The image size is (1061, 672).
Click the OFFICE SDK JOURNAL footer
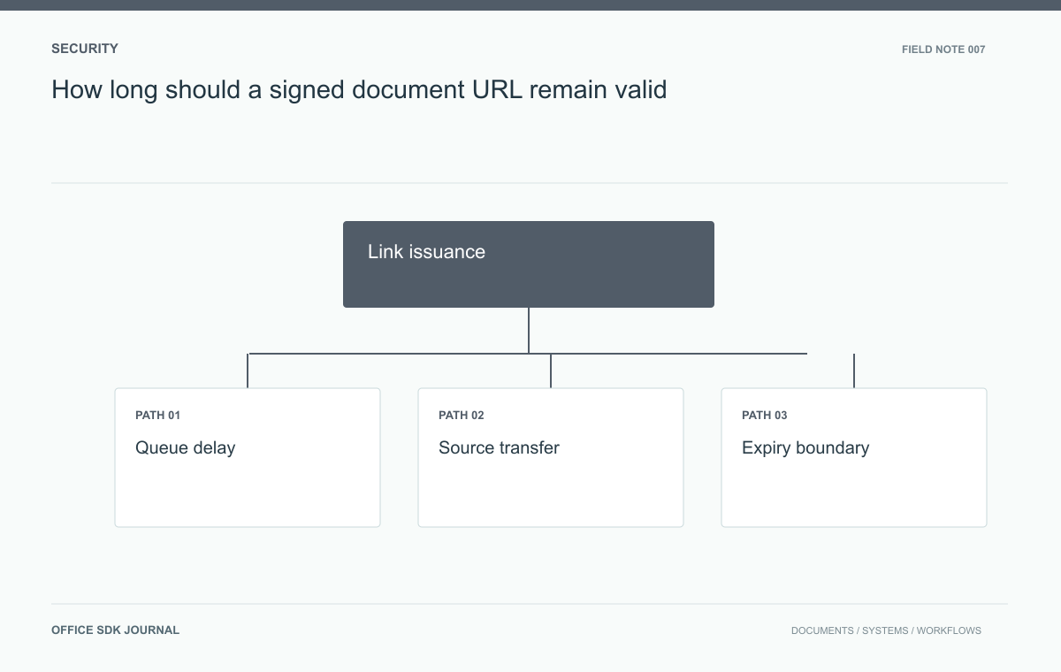click(116, 630)
